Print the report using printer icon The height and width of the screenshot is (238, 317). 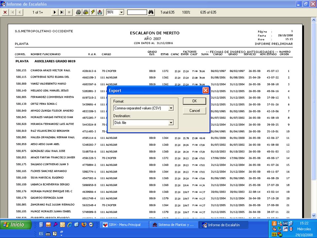78,12
